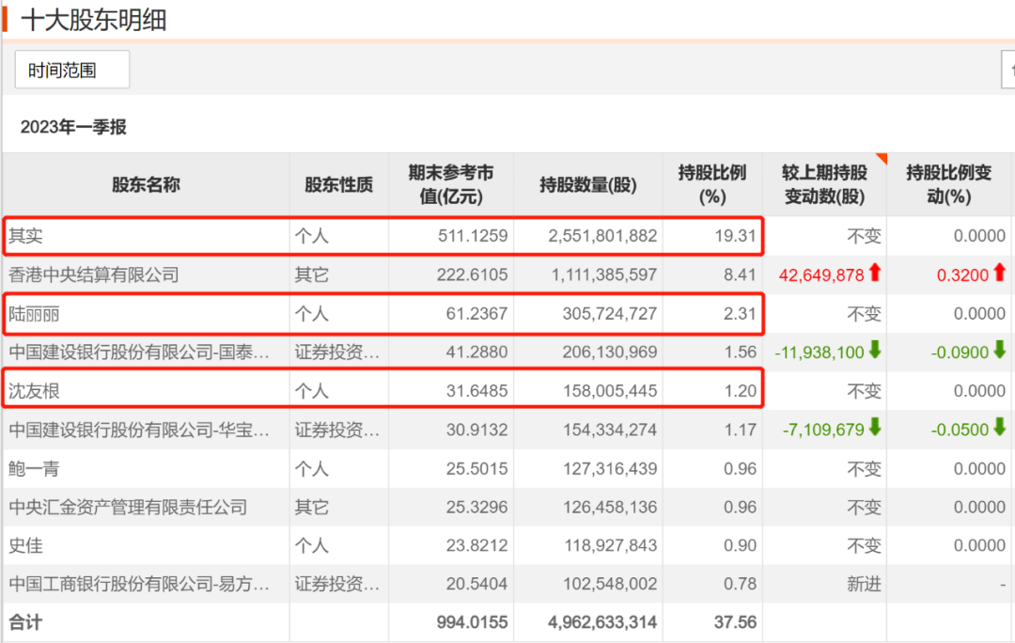Screen dimensions: 1015x643
Task: Click share count 1,111,385,597
Action: coord(604,274)
